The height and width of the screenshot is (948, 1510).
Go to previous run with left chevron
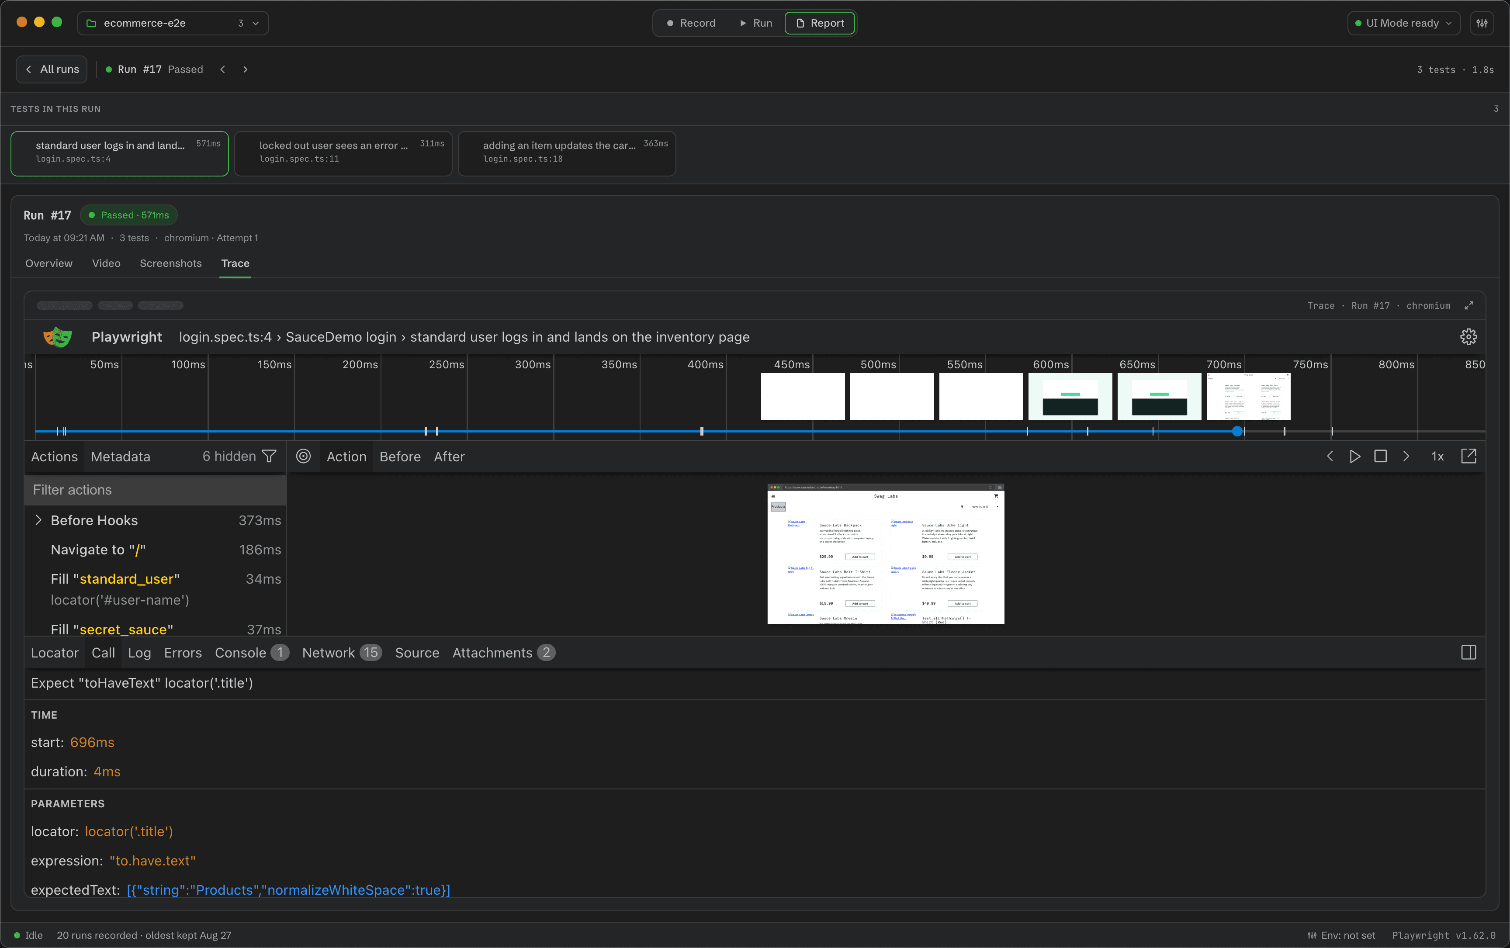[223, 69]
